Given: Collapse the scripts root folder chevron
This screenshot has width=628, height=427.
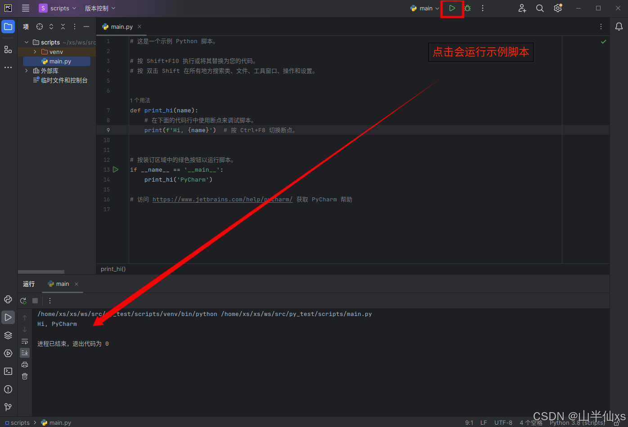Looking at the screenshot, I should pos(27,42).
